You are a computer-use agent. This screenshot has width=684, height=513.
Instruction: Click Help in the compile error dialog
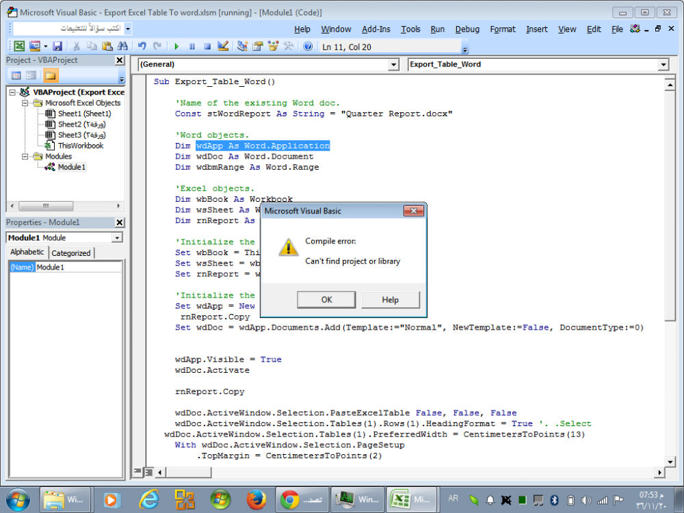click(x=390, y=300)
